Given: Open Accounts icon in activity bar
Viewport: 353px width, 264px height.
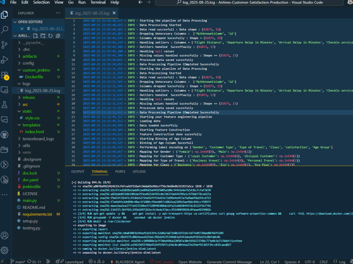Looking at the screenshot, I should tap(5, 235).
